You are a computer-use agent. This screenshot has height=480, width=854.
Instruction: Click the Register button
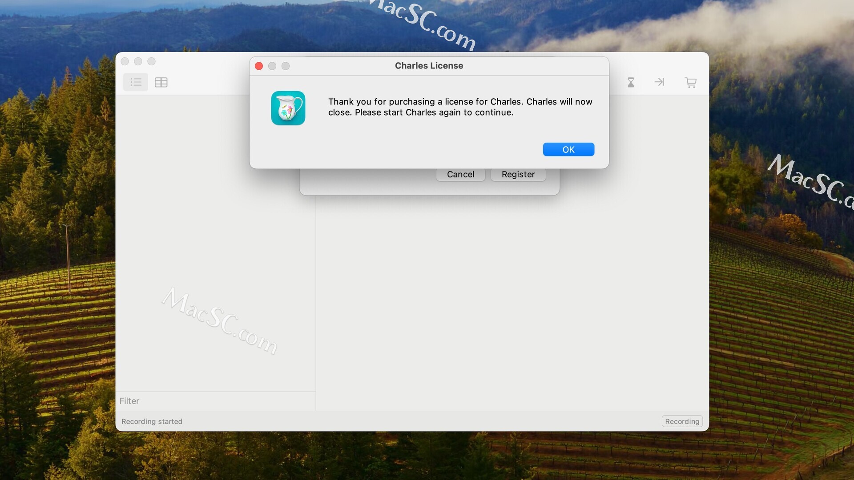[518, 174]
